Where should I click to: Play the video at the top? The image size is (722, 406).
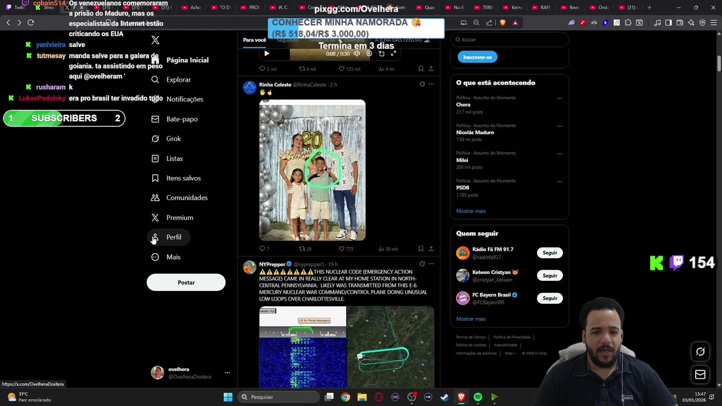point(267,54)
